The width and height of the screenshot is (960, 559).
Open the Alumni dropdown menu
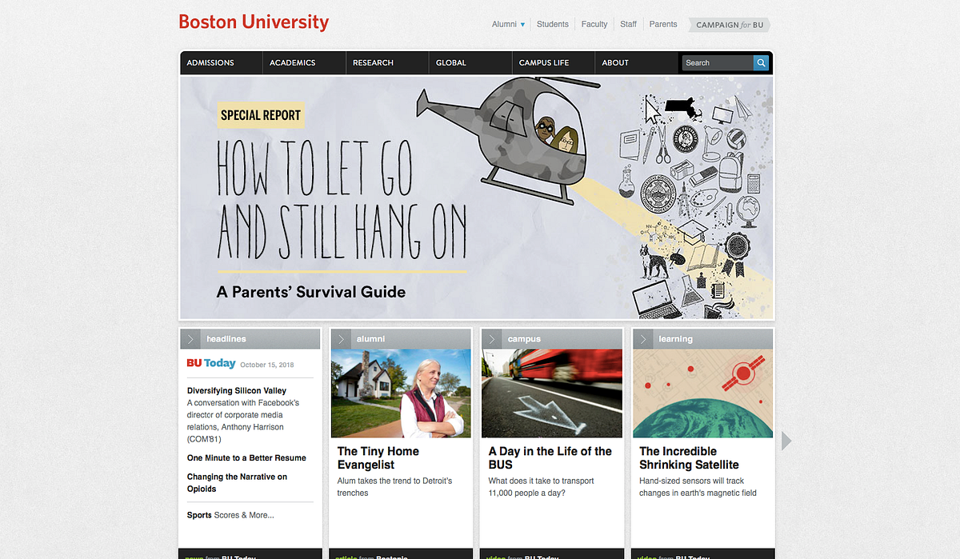[508, 24]
